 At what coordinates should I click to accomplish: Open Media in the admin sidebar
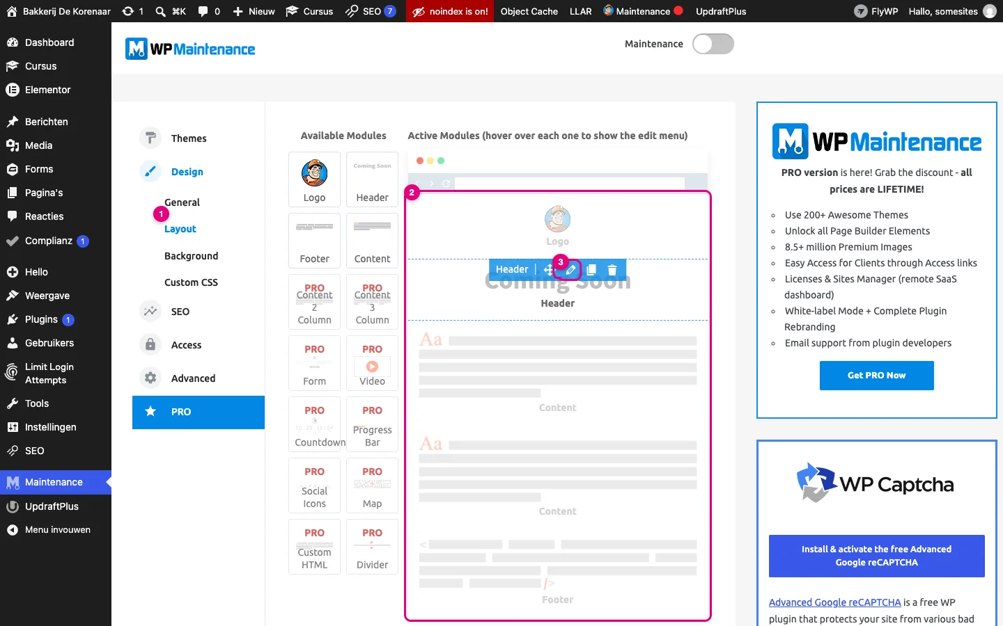pyautogui.click(x=56, y=145)
